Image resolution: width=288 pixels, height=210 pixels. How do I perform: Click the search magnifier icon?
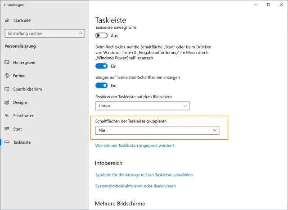(80, 33)
